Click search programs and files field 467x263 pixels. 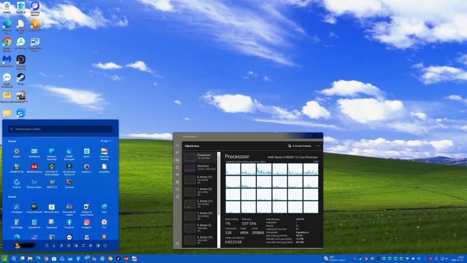pos(61,129)
